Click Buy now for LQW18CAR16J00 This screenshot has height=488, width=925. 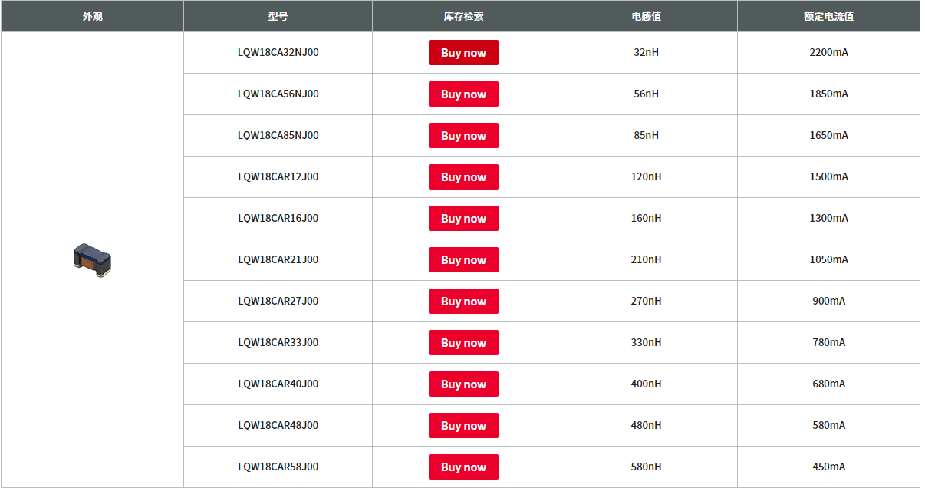(463, 219)
